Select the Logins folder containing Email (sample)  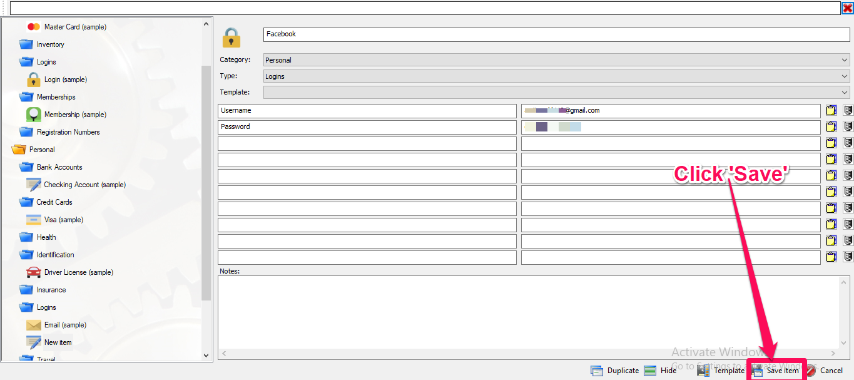coord(38,307)
